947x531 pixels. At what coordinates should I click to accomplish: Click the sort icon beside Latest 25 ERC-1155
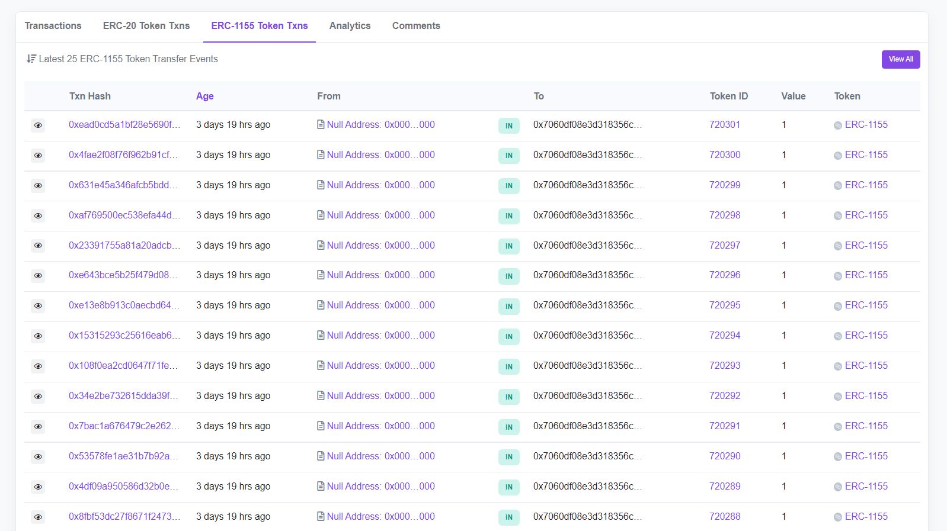point(31,59)
